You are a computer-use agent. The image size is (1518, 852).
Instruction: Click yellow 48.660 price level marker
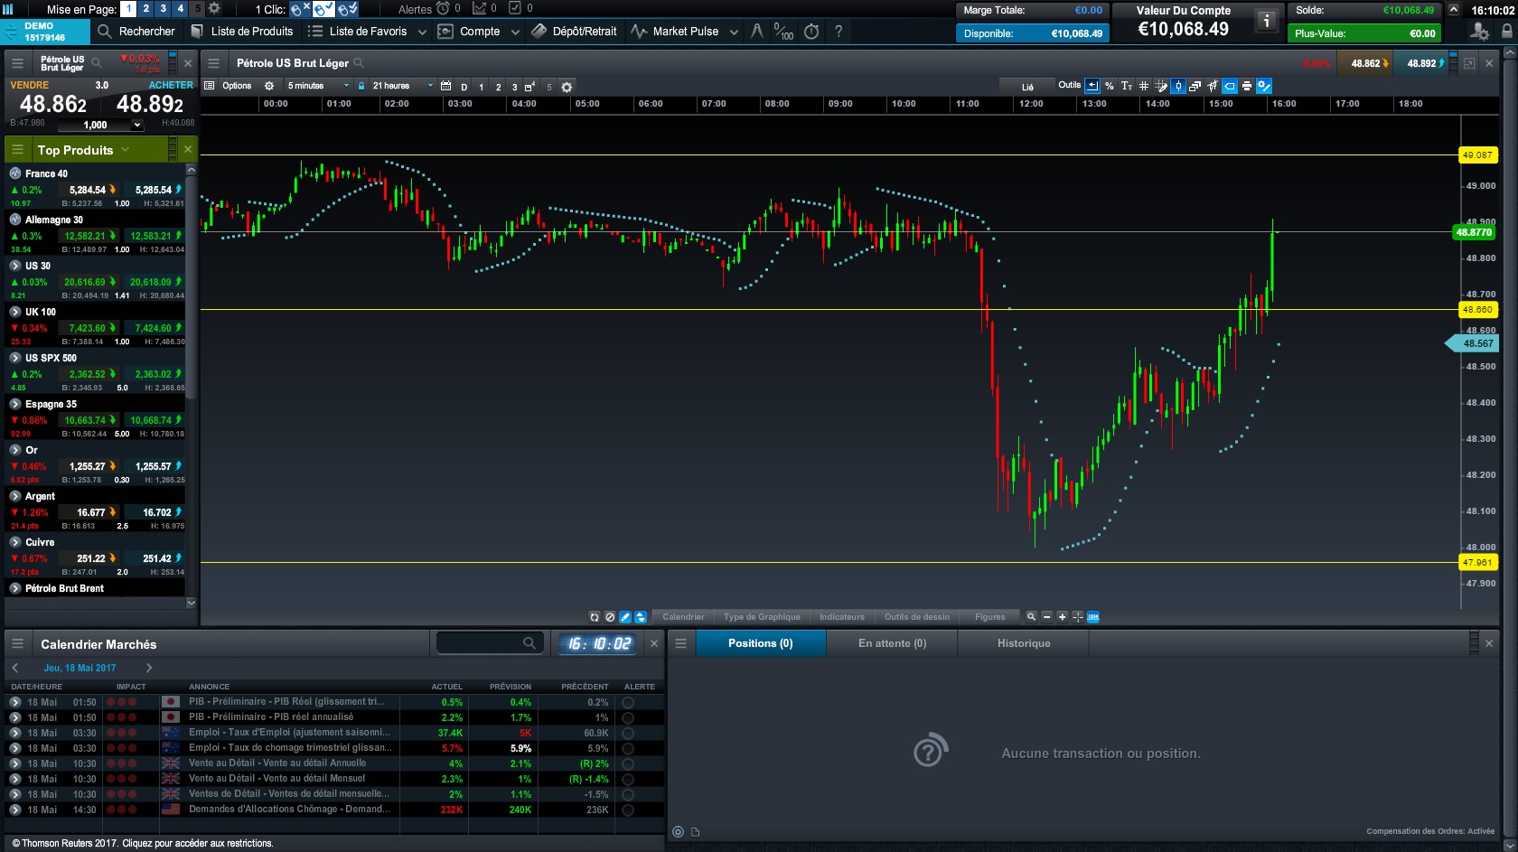(x=1477, y=310)
